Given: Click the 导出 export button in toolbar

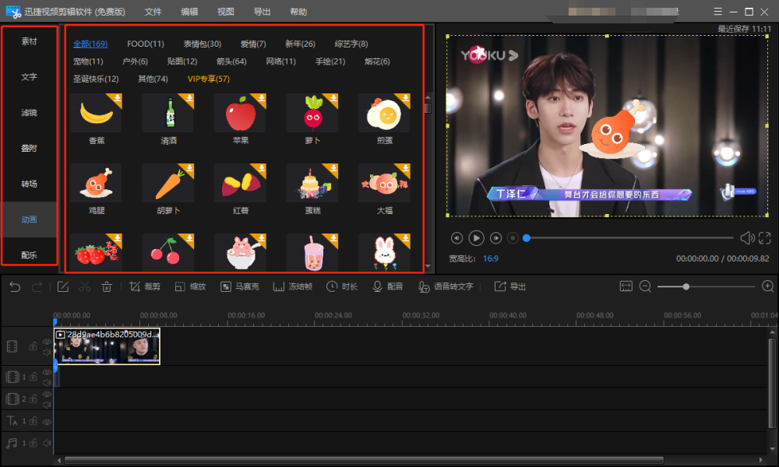Looking at the screenshot, I should [x=510, y=286].
